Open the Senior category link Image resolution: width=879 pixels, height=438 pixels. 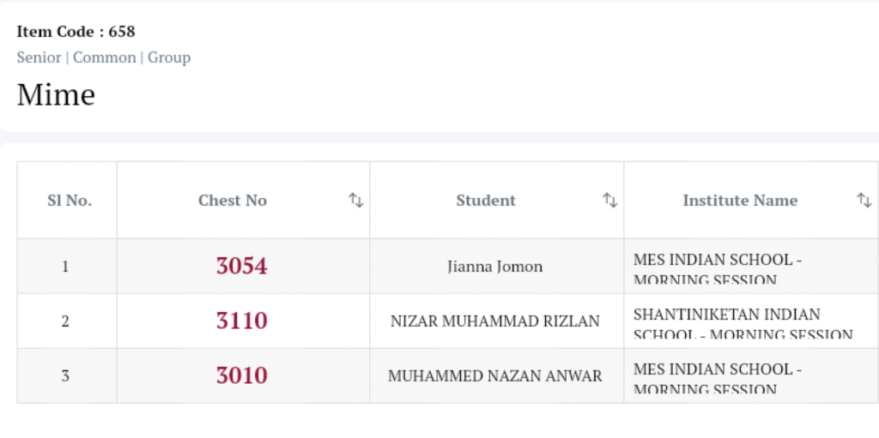coord(39,57)
